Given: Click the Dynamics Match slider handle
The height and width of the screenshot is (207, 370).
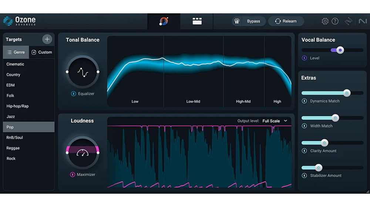Looking at the screenshot, I should tap(347, 93).
